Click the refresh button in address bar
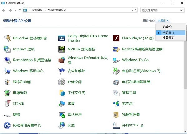The height and width of the screenshot is (134, 187). (136, 10)
